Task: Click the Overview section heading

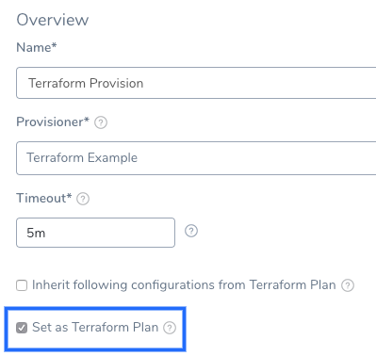Action: click(x=53, y=20)
